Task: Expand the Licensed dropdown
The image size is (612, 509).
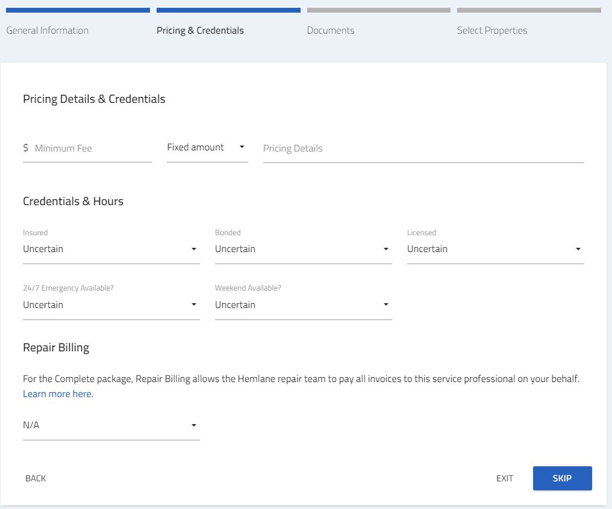Action: (x=495, y=249)
